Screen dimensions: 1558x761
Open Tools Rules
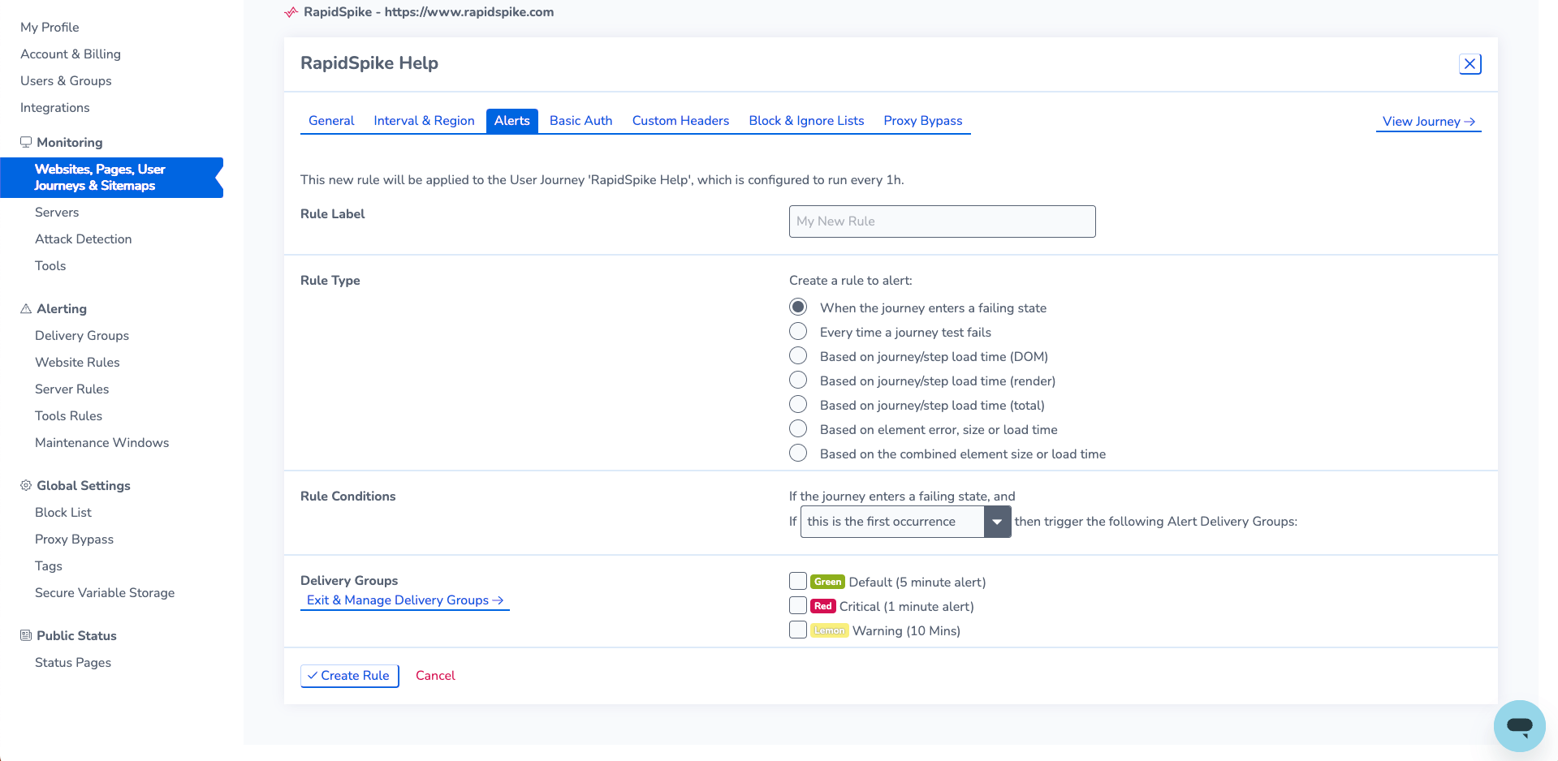69,416
